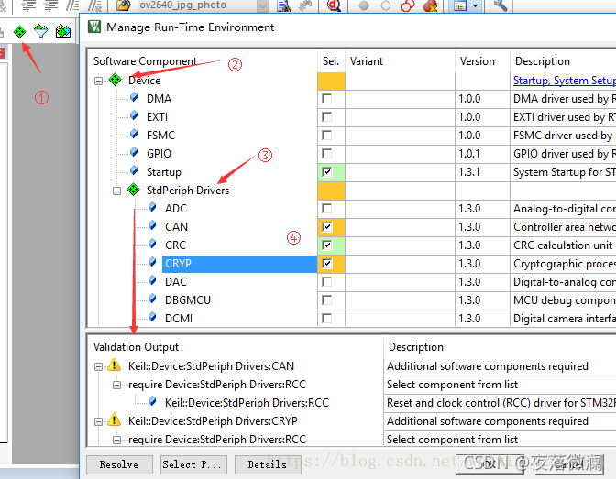The height and width of the screenshot is (479, 616).
Task: Tick the DBGMCU component checkbox
Action: (x=327, y=300)
